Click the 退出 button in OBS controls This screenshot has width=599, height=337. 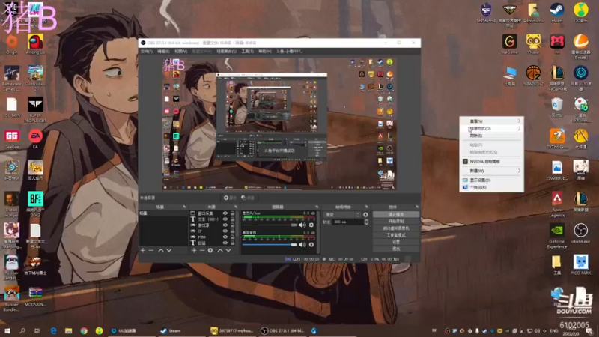pyautogui.click(x=396, y=249)
